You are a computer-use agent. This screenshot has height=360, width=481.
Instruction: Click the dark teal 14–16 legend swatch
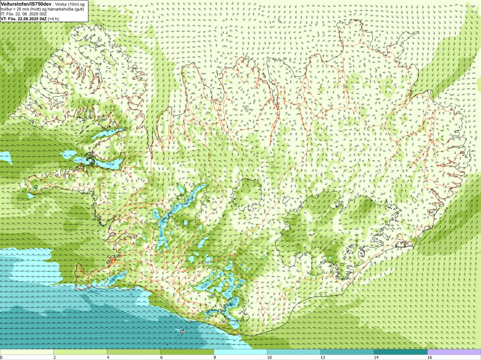coord(401,352)
